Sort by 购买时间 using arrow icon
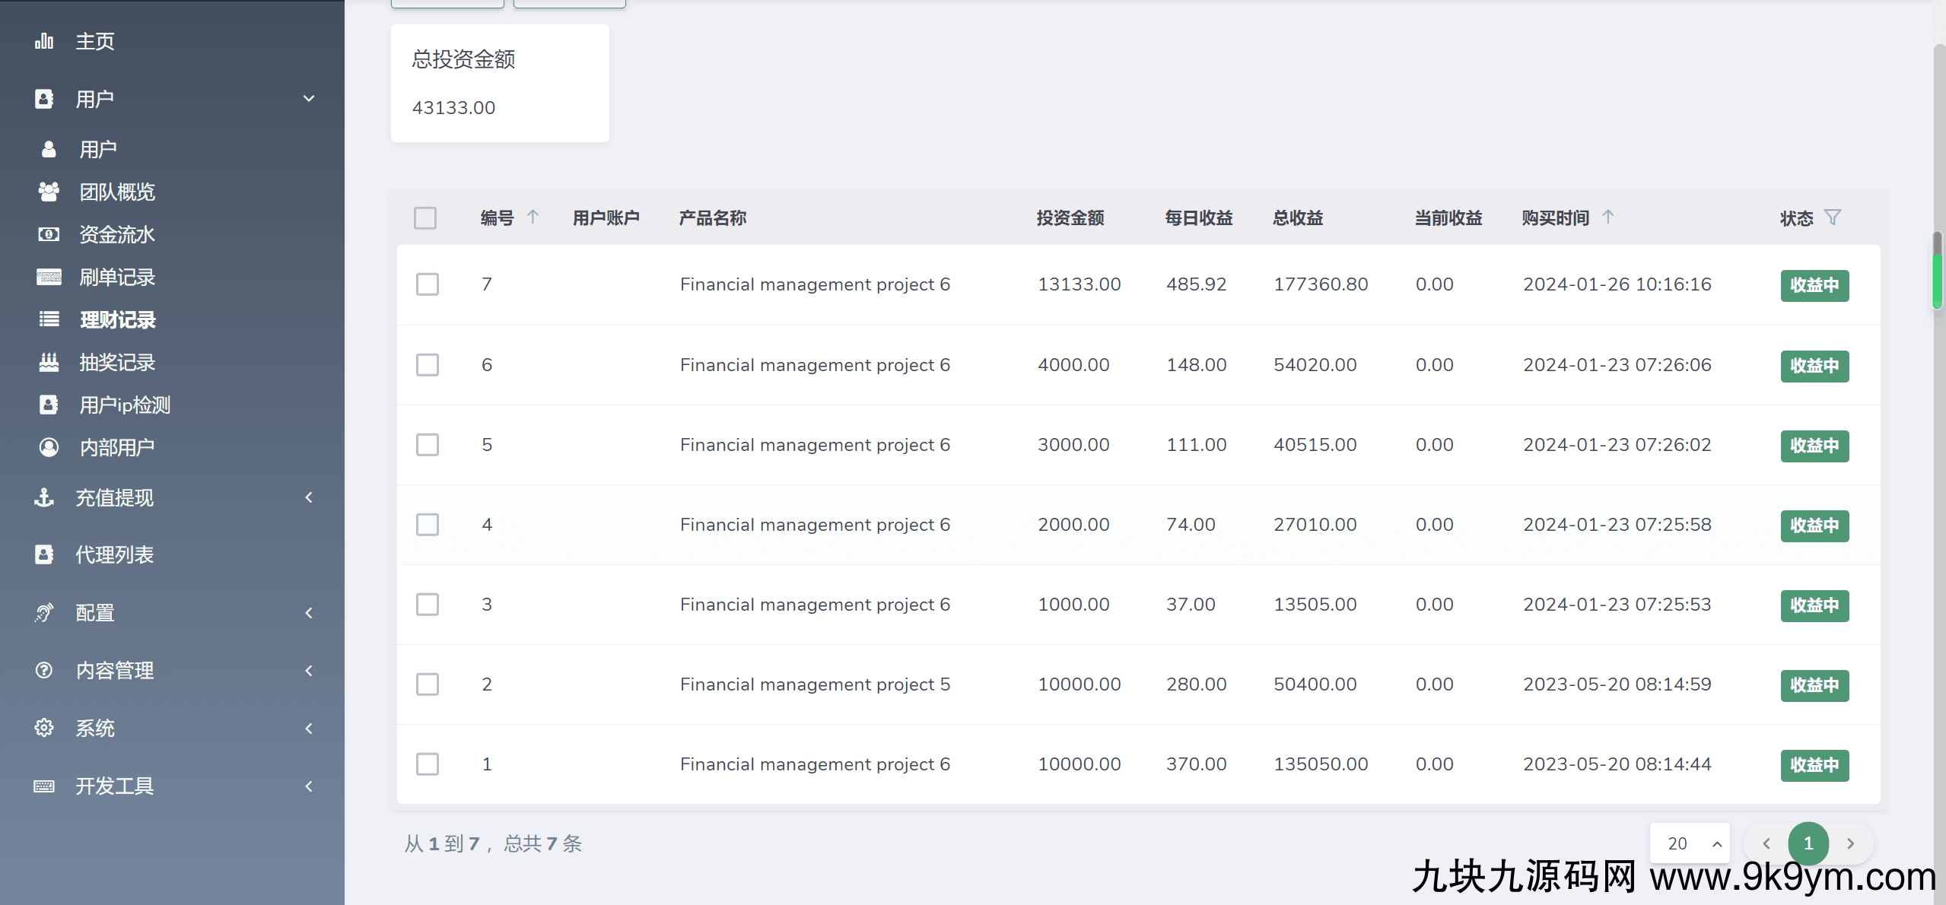Screen dimensions: 1946x905 pos(1608,218)
